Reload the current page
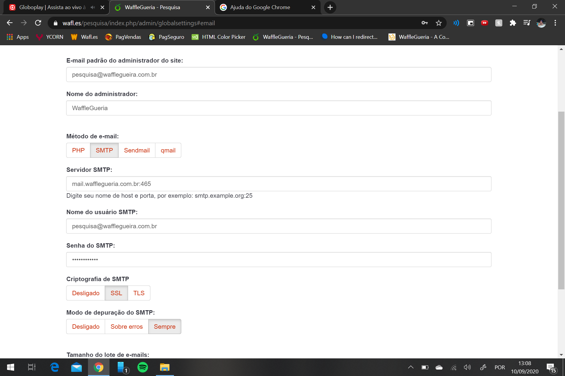The width and height of the screenshot is (565, 376). click(38, 23)
